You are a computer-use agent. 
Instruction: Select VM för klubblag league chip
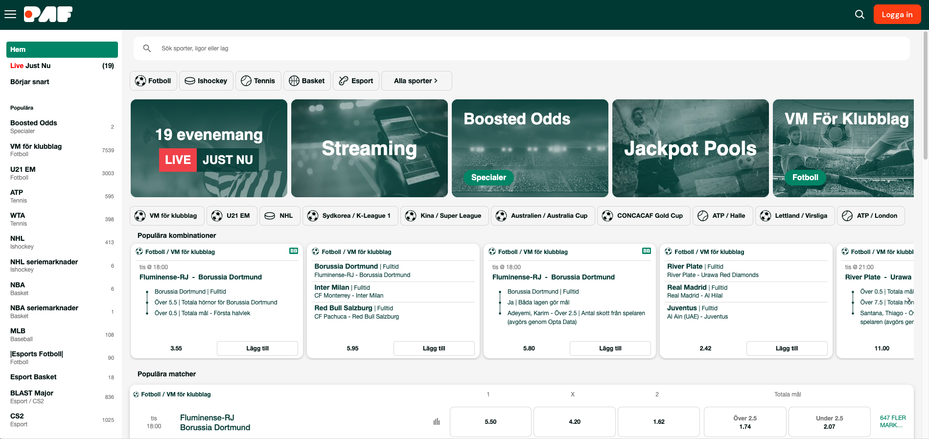167,216
